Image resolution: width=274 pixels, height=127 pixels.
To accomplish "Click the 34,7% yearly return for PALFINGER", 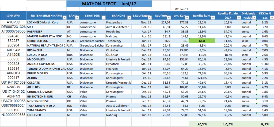I will (228, 32).
